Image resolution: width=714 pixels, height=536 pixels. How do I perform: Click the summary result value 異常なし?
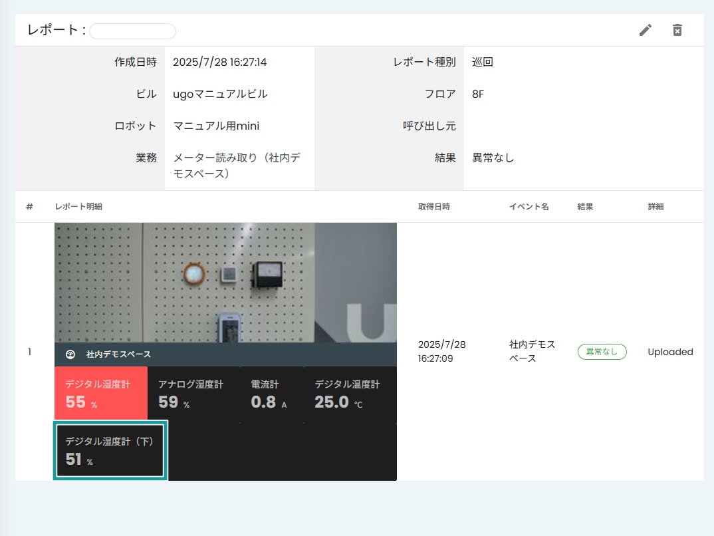(493, 158)
